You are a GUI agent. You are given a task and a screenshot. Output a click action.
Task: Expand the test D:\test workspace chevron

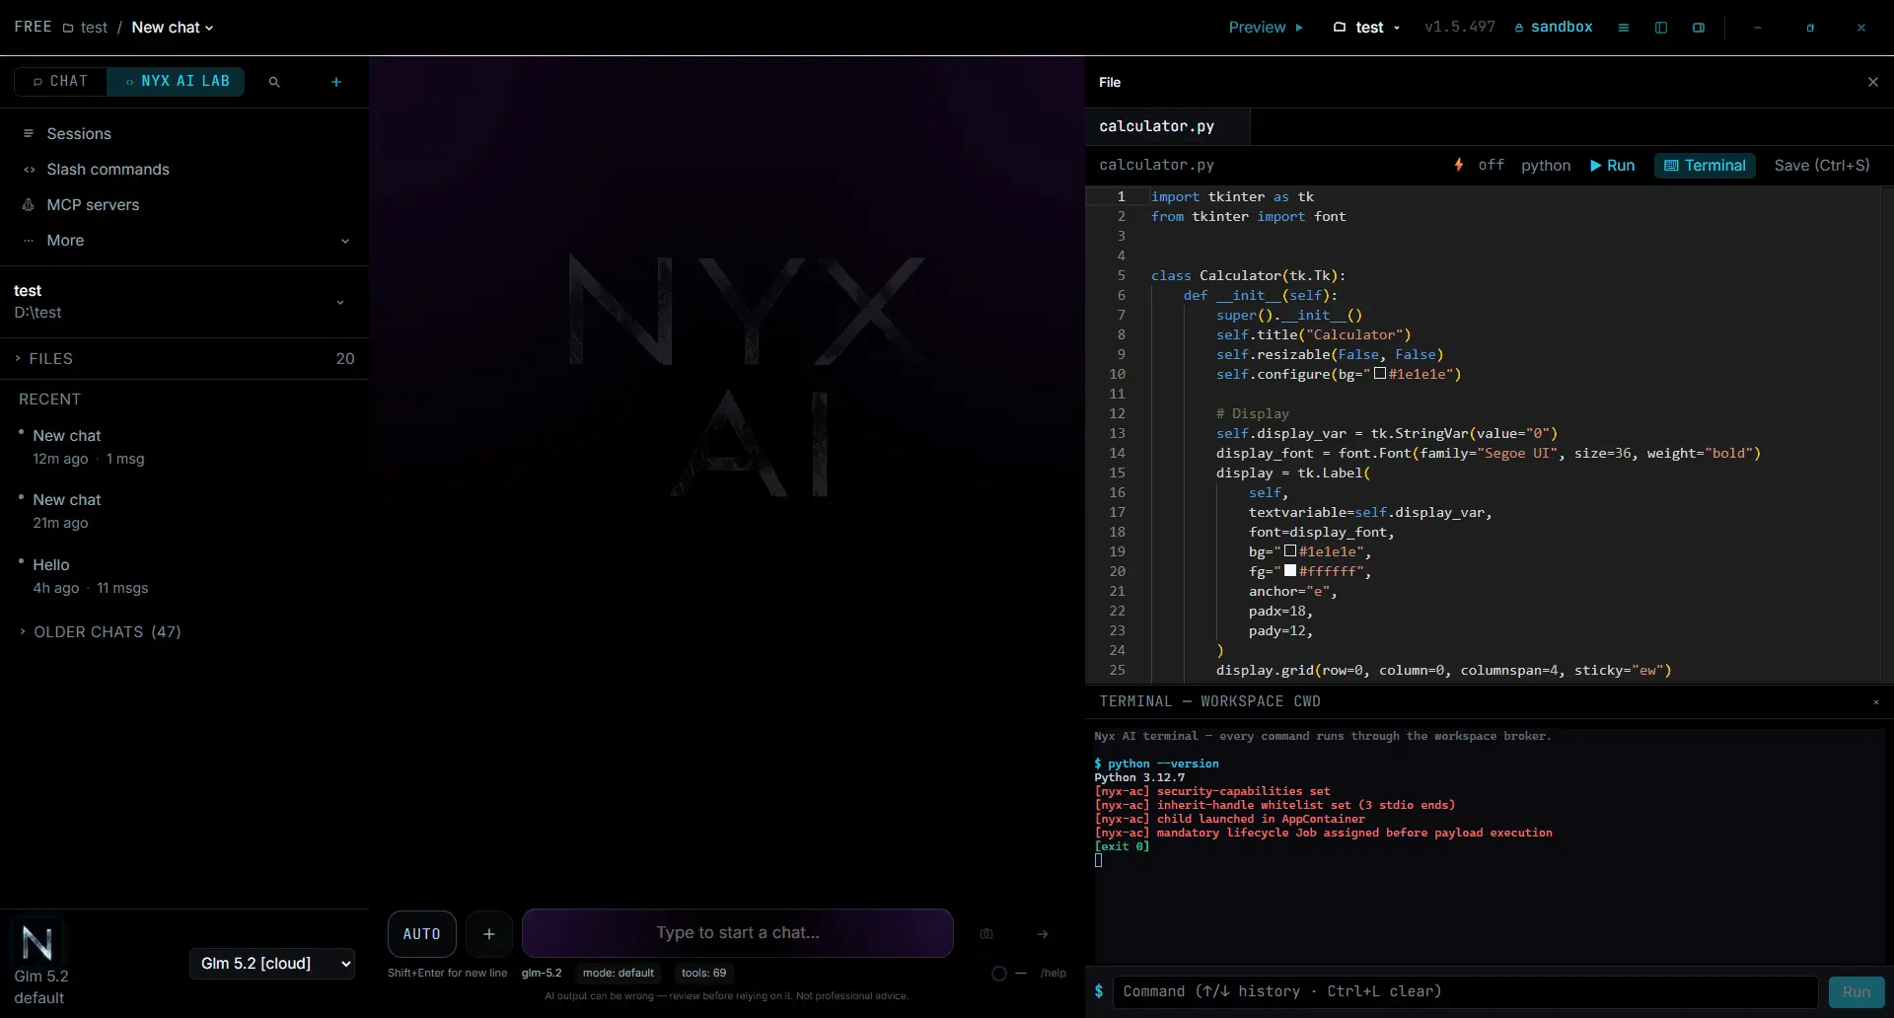[x=340, y=302]
